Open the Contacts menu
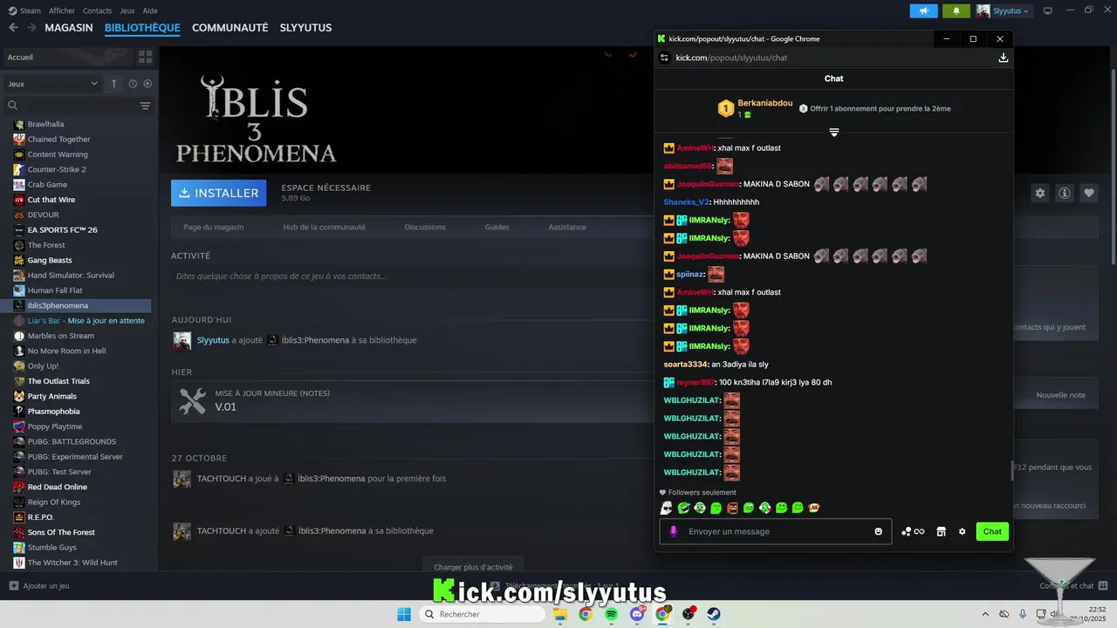The image size is (1117, 628). [97, 10]
